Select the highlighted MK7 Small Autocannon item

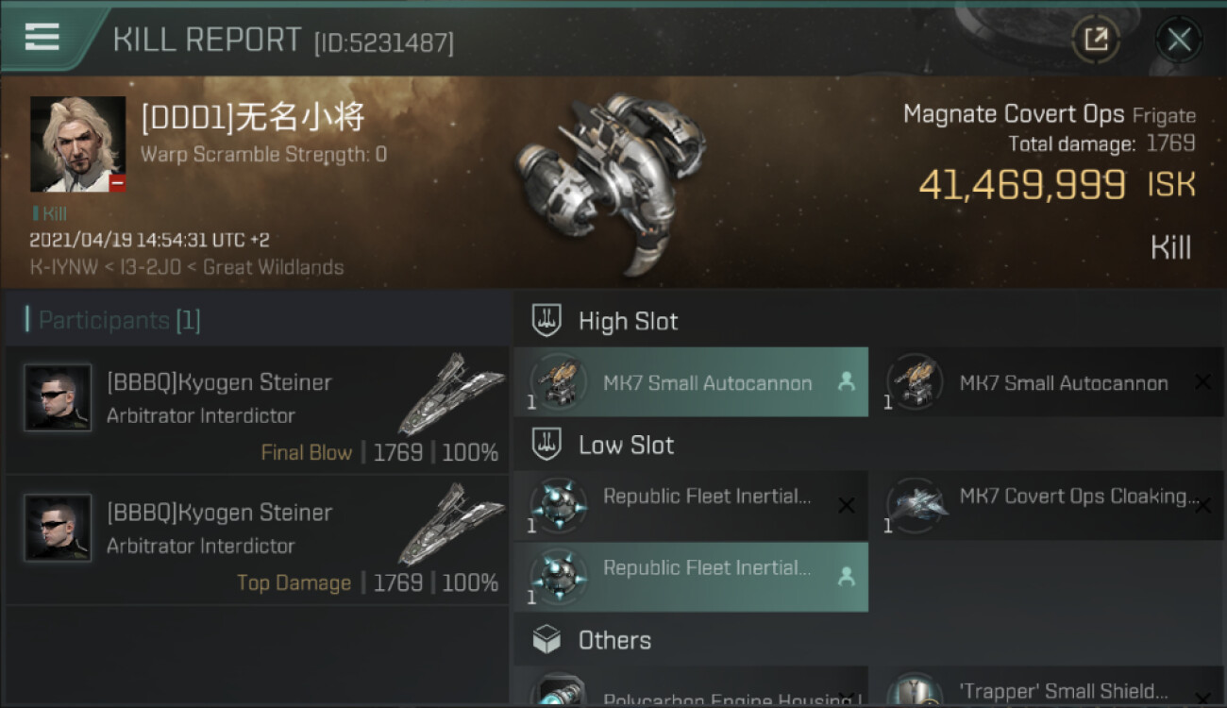[x=690, y=383]
